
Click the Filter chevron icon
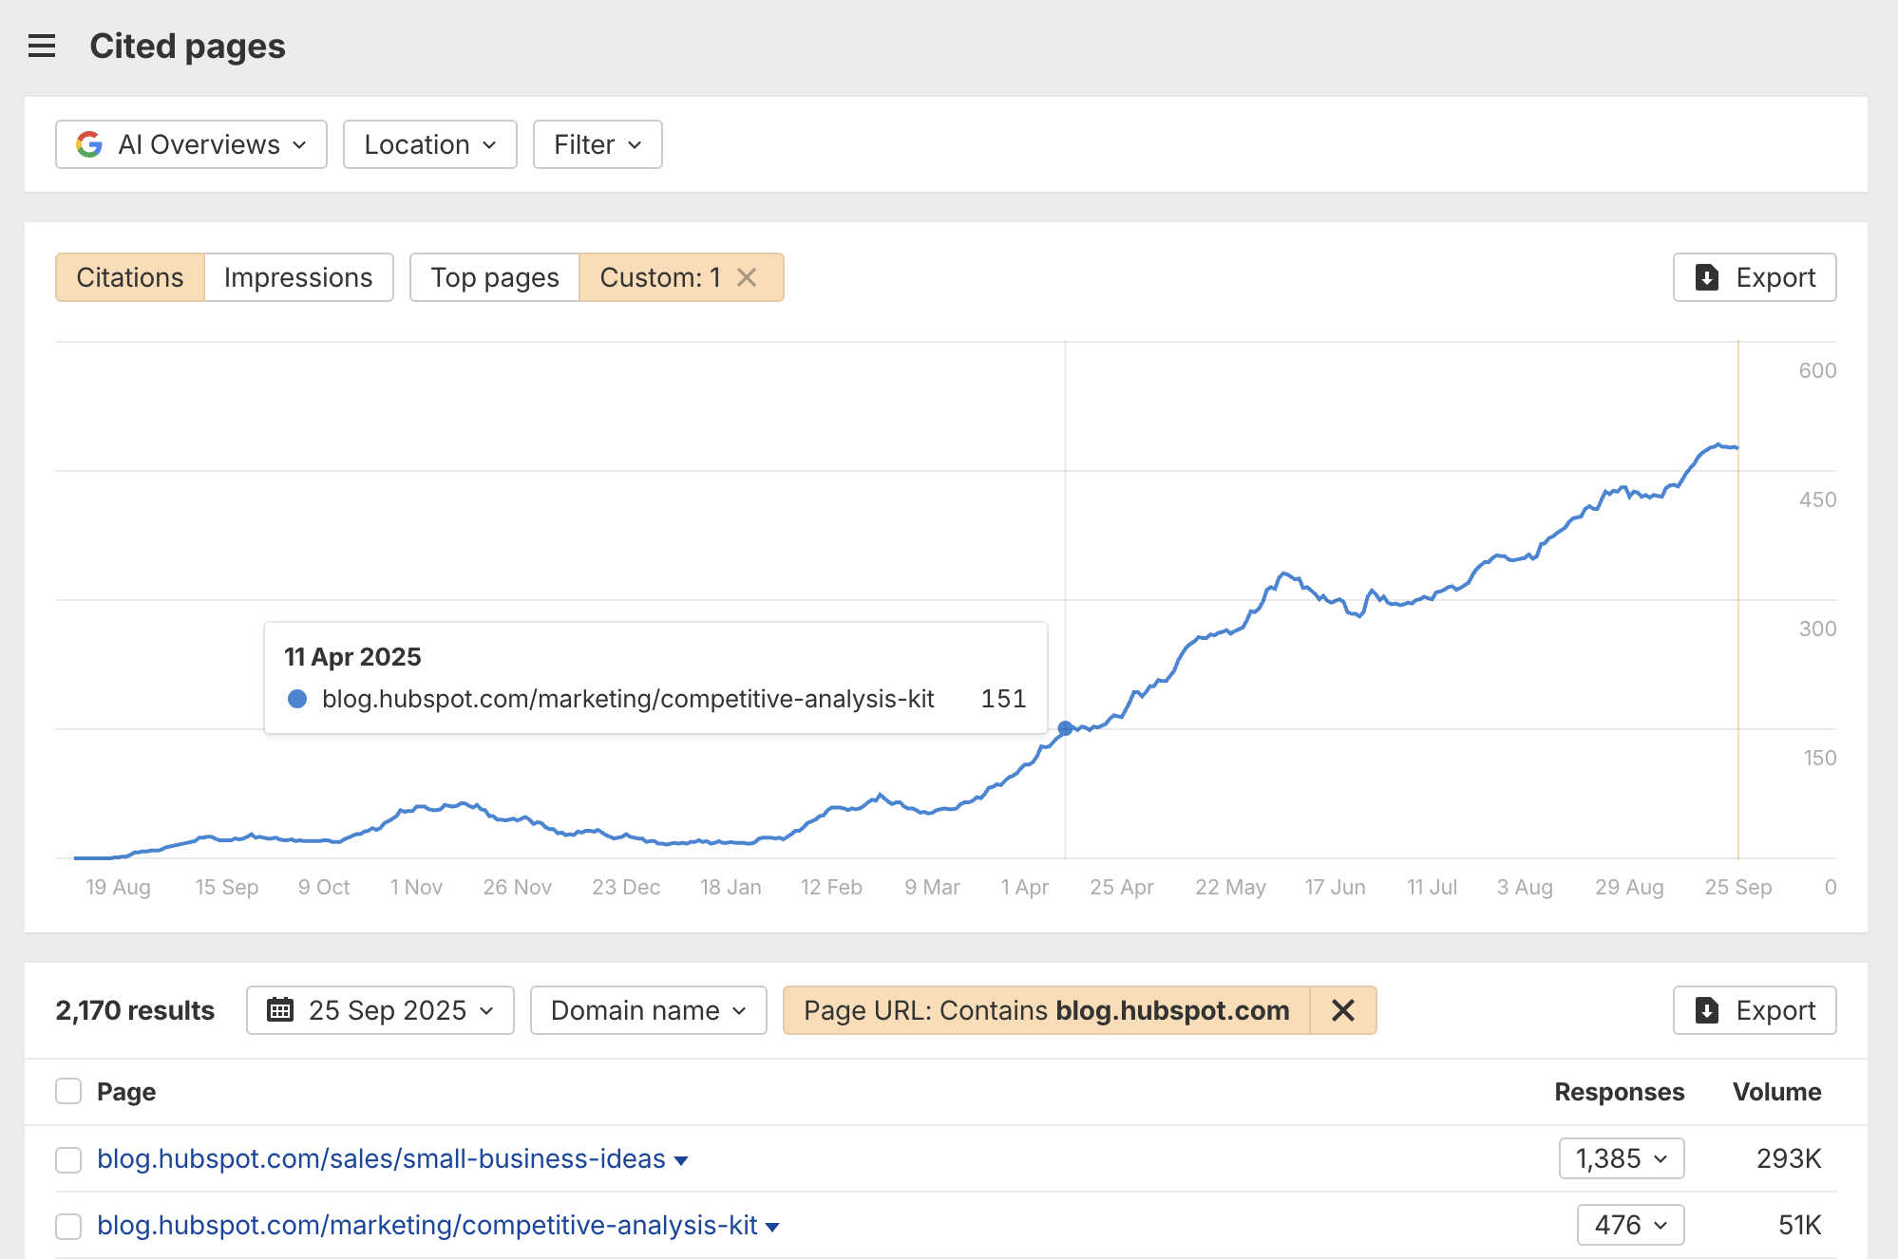coord(635,145)
